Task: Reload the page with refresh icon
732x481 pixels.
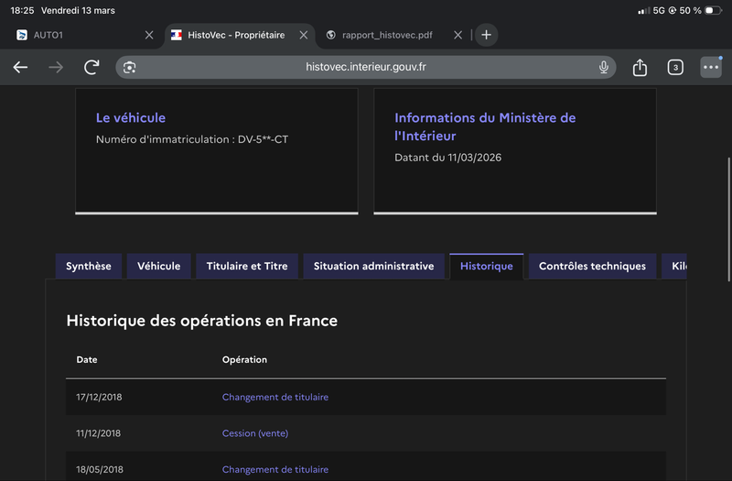Action: coord(91,67)
